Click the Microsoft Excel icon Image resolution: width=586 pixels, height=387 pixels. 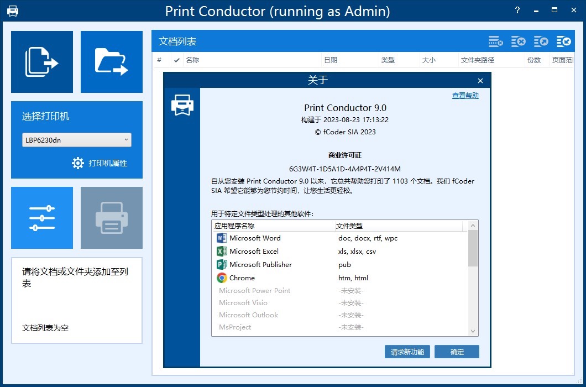tap(222, 251)
